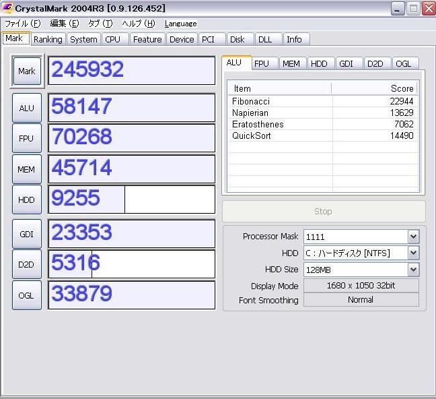The height and width of the screenshot is (399, 436).
Task: Select the FPU results tab
Action: point(262,63)
